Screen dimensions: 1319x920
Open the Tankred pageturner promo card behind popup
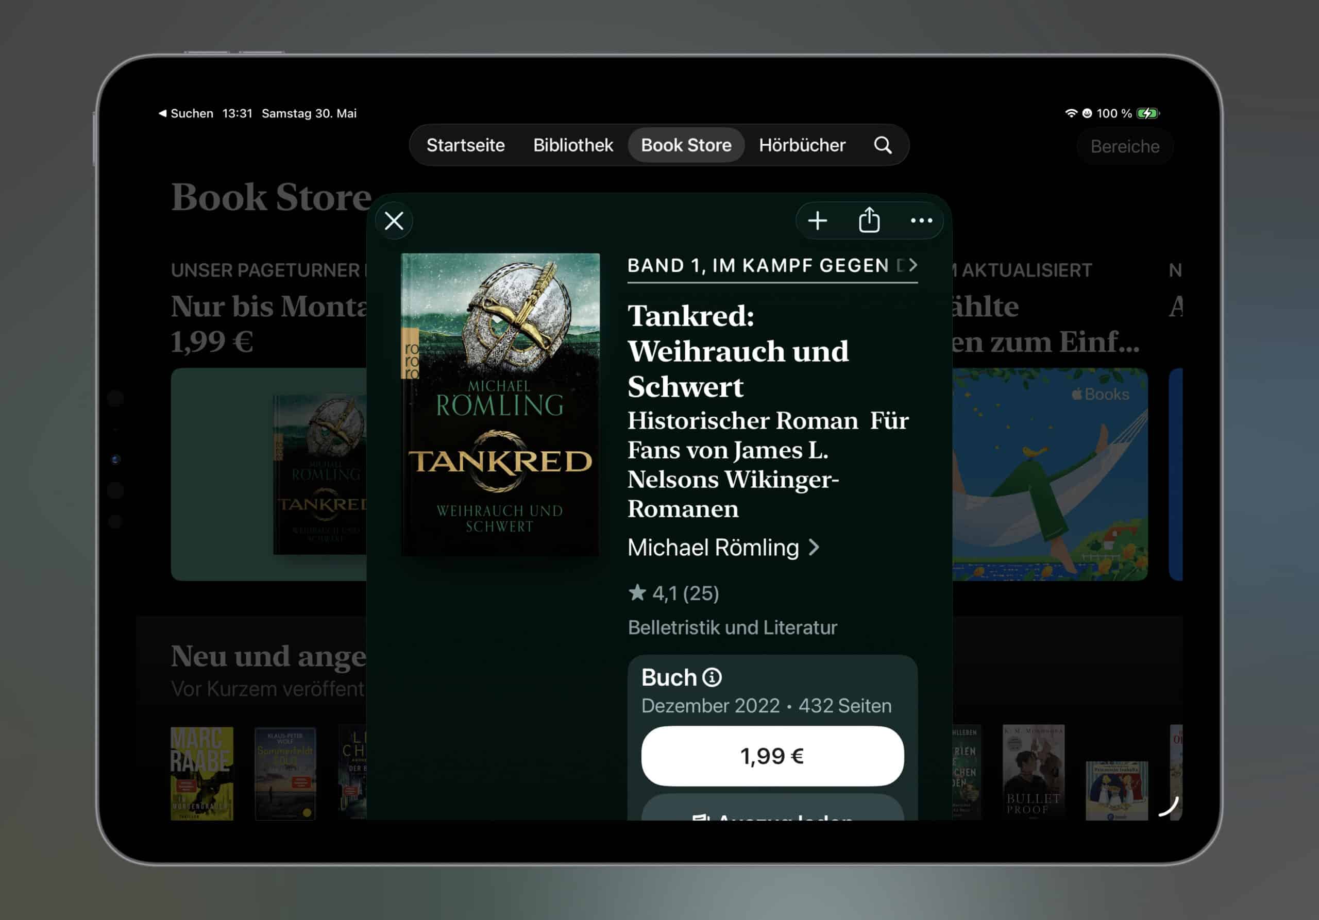(x=269, y=474)
